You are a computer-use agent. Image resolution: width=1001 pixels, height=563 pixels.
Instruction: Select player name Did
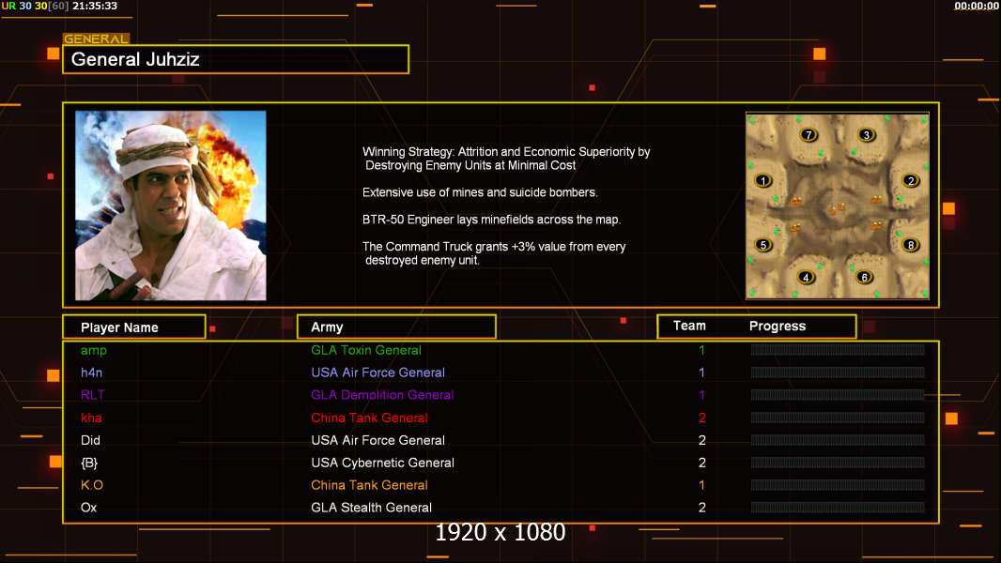coord(91,440)
